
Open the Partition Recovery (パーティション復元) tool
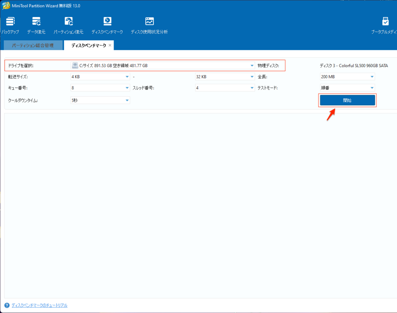point(68,21)
